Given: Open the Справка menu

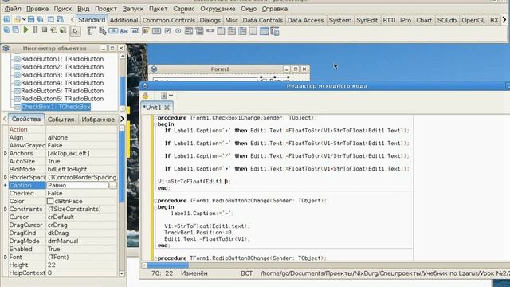Looking at the screenshot, I should 275,9.
